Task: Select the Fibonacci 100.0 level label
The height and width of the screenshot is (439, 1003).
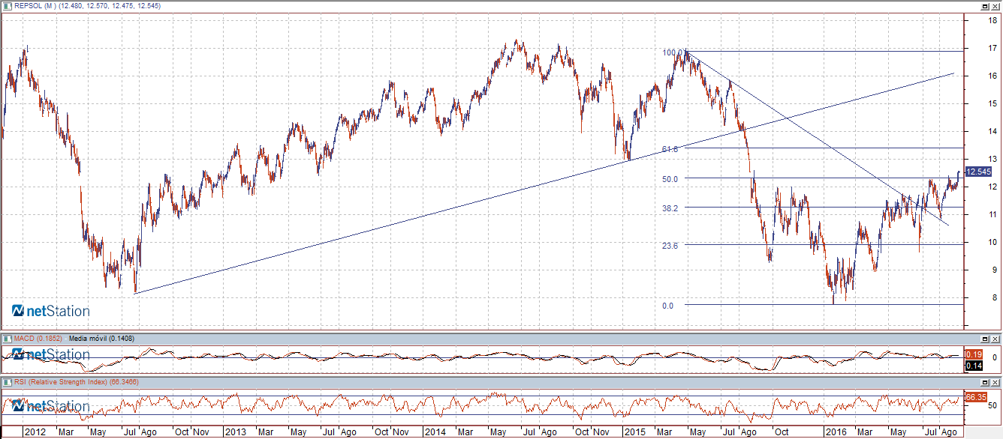Action: (x=671, y=52)
